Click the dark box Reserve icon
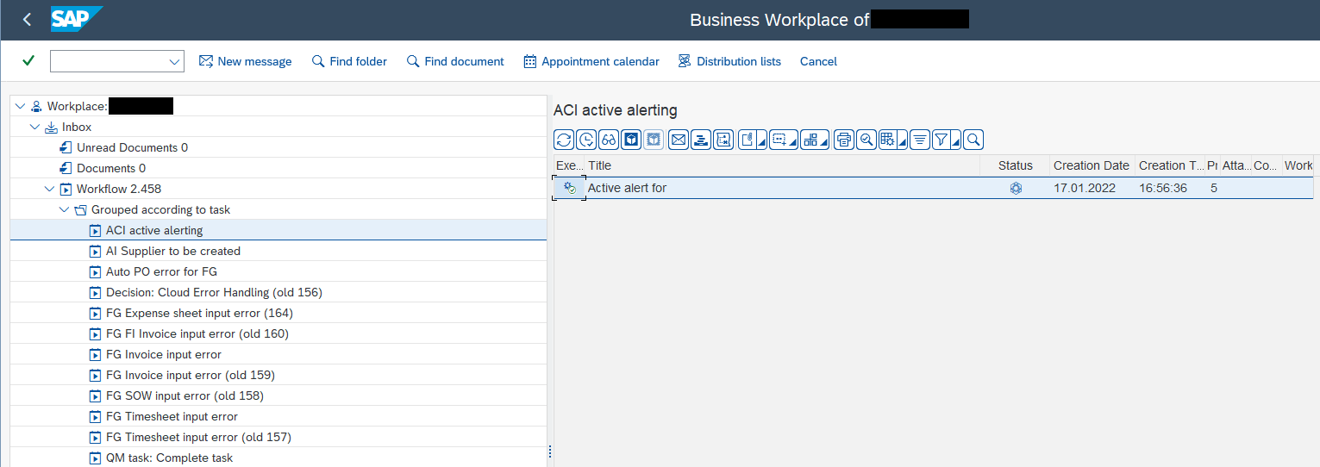Image resolution: width=1320 pixels, height=467 pixels. click(x=631, y=140)
